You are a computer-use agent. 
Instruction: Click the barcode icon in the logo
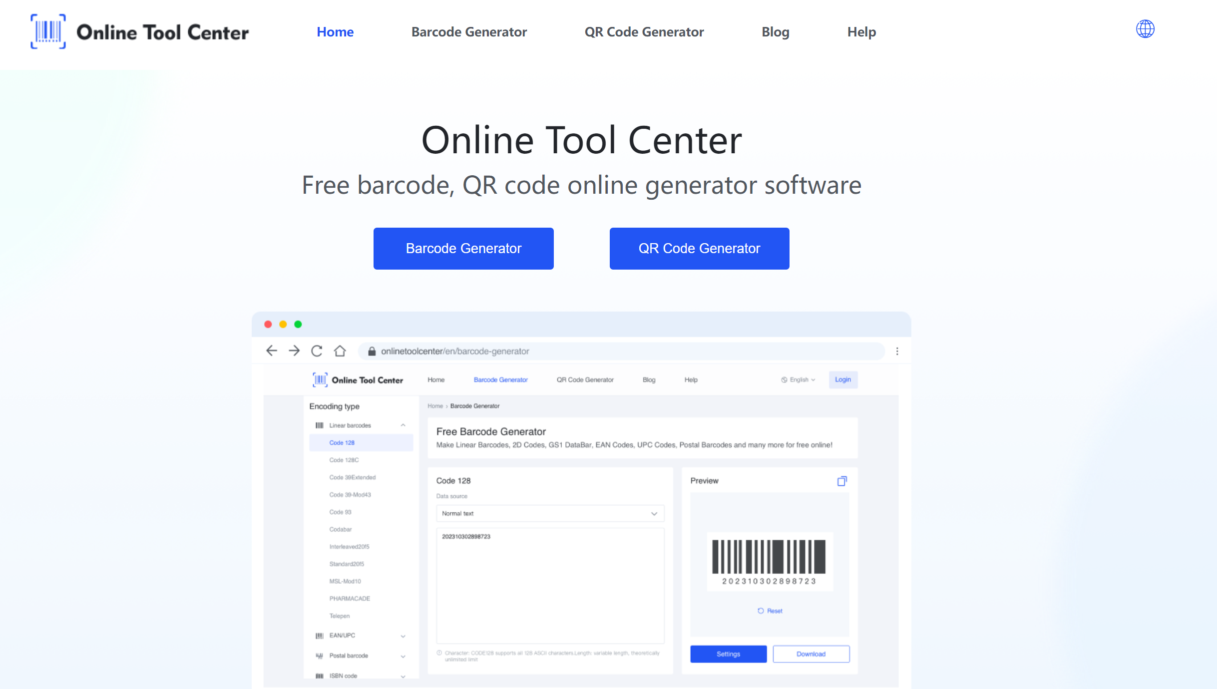pos(47,31)
